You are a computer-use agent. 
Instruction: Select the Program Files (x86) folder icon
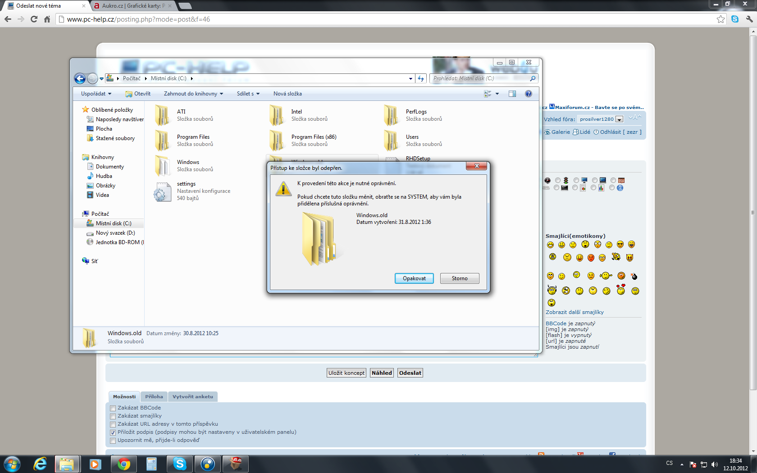pyautogui.click(x=277, y=141)
